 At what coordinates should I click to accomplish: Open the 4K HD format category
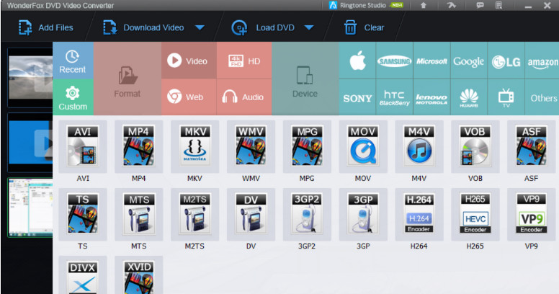pos(244,61)
